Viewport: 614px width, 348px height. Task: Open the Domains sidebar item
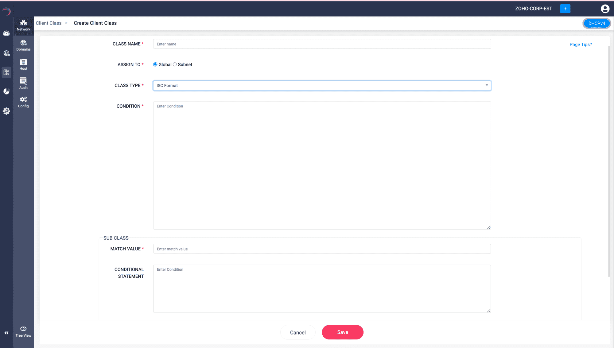click(x=23, y=45)
